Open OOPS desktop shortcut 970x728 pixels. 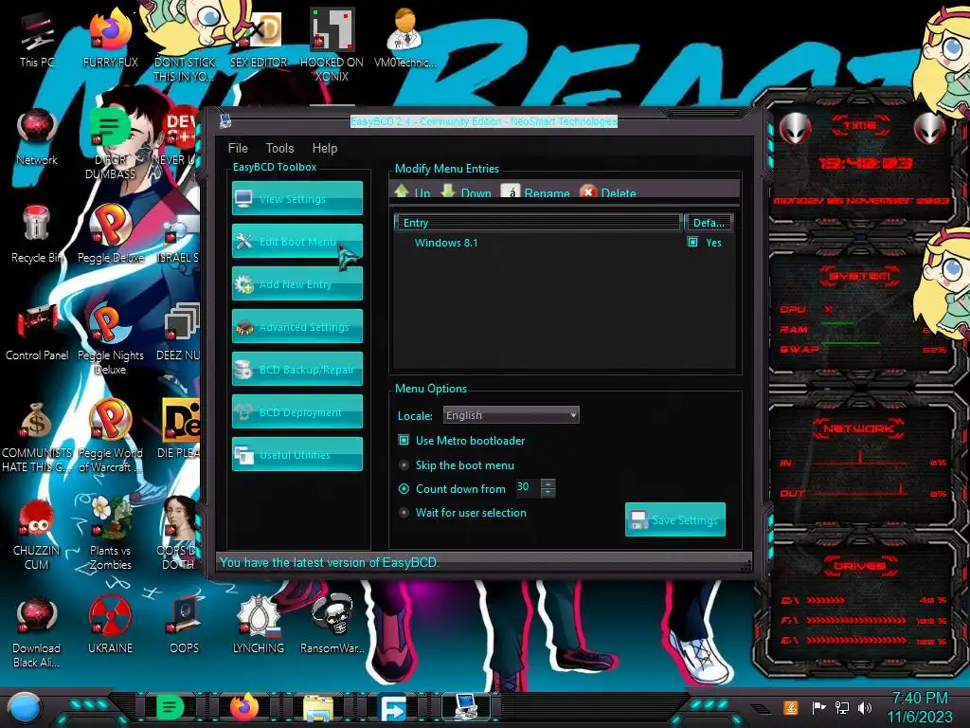(185, 626)
